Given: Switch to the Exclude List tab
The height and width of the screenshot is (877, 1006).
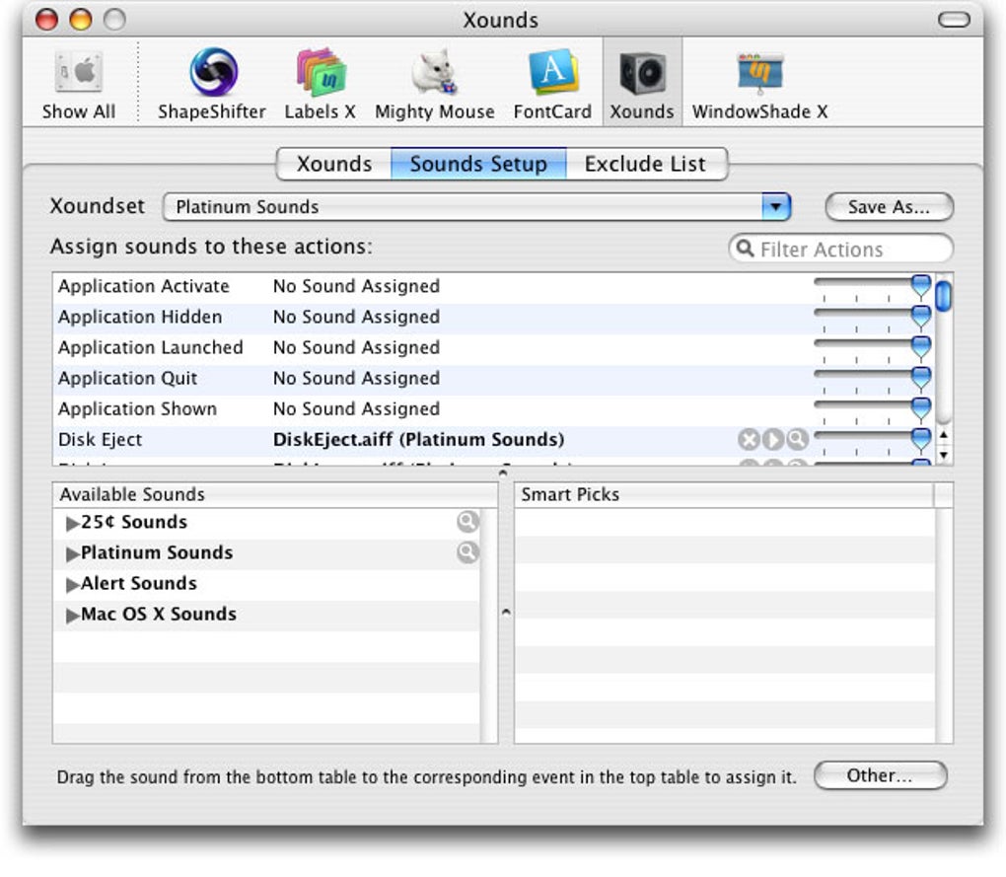Looking at the screenshot, I should tap(647, 164).
